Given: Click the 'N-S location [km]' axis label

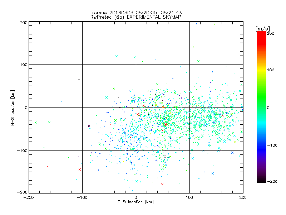Looking at the screenshot, I should click(13, 107).
